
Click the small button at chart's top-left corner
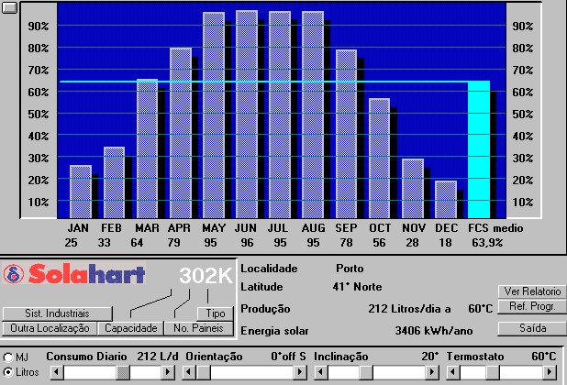9,7
